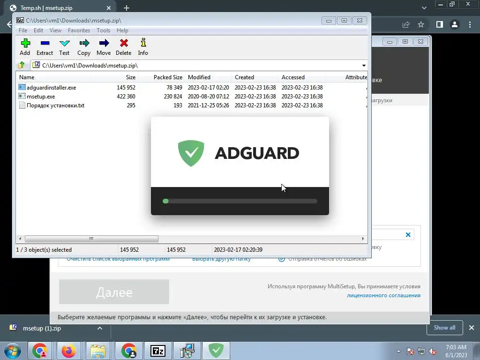Switch to AdGuard installer in taskbar
This screenshot has width=480, height=360.
[216, 351]
